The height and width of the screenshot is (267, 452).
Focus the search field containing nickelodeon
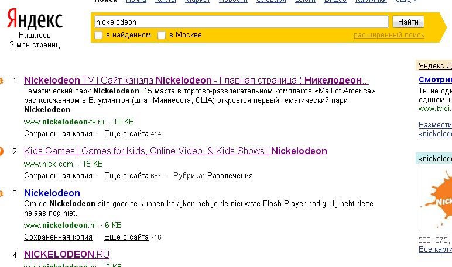coord(241,22)
